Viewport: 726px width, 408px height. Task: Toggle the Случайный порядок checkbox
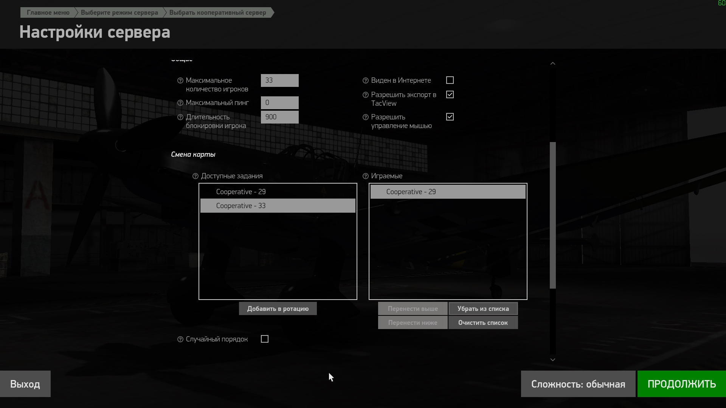265,339
